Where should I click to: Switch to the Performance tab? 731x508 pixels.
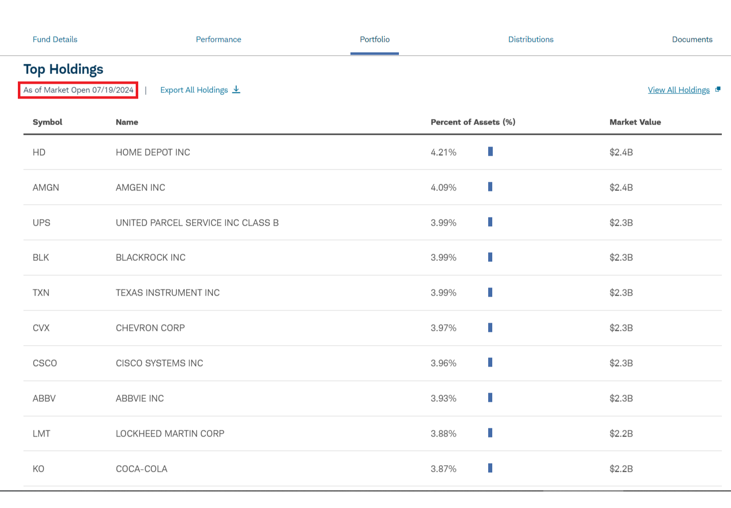218,39
